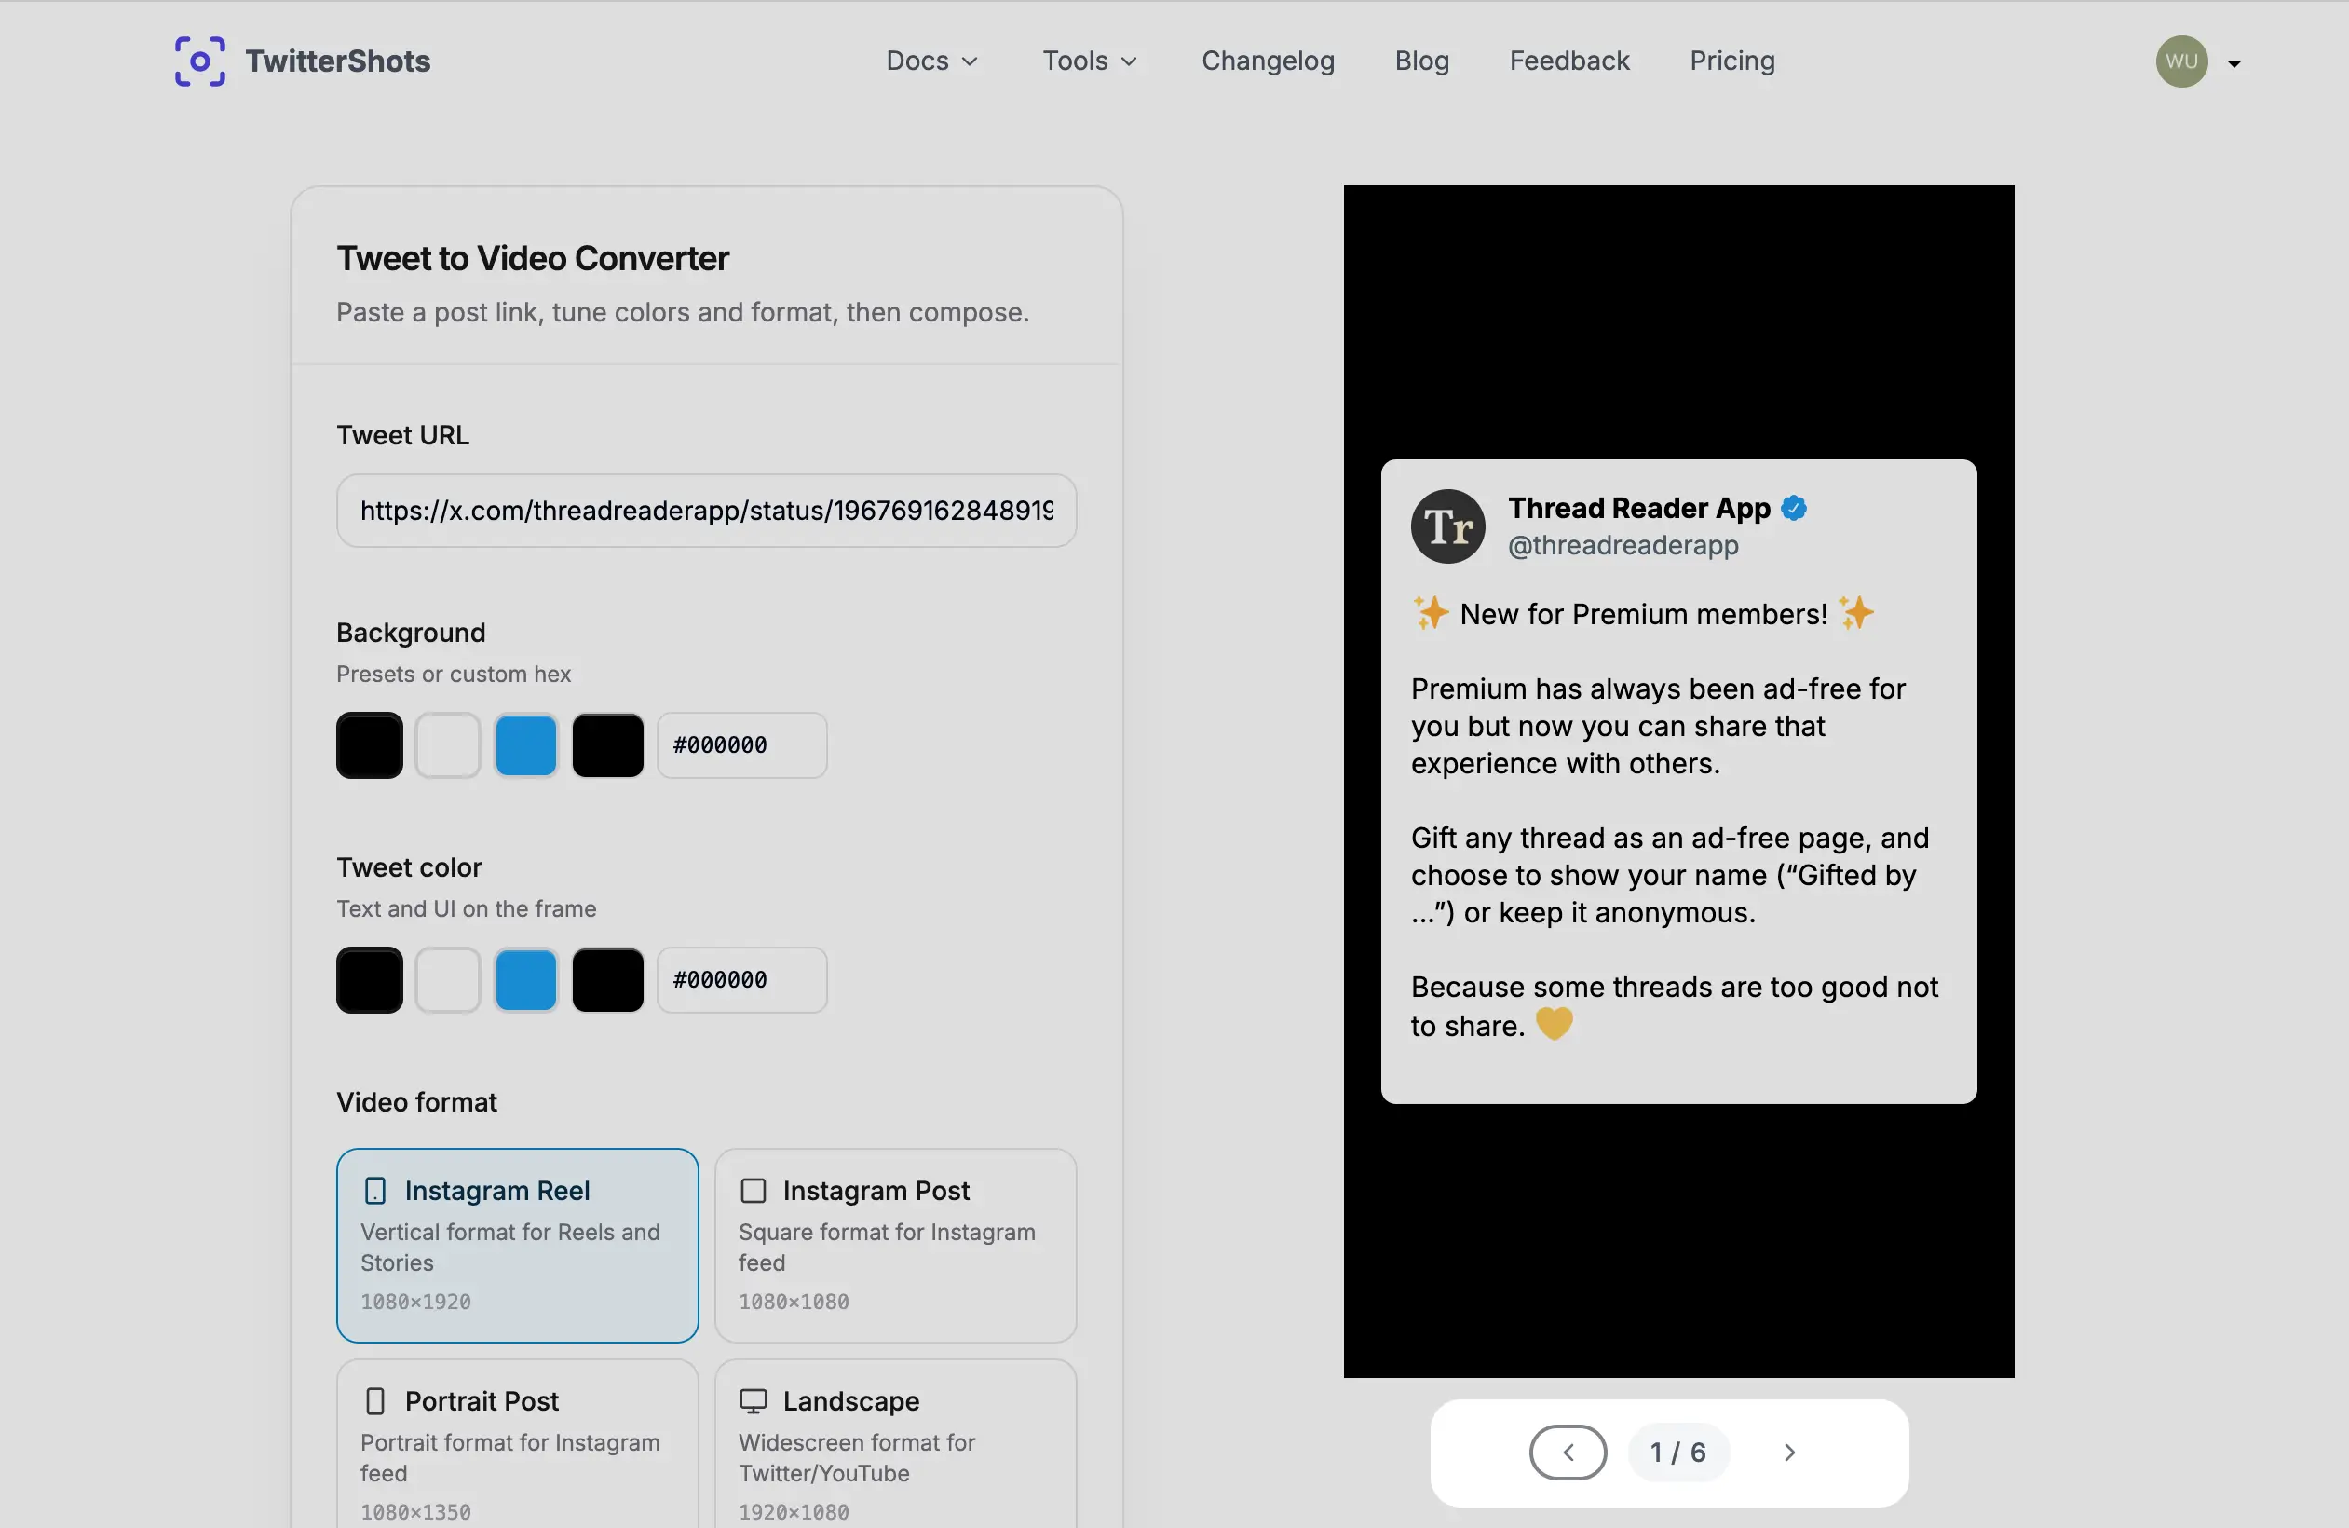Screen dimensions: 2349x1528
Task: Click the Thread Reader App name
Action: pos(1639,508)
